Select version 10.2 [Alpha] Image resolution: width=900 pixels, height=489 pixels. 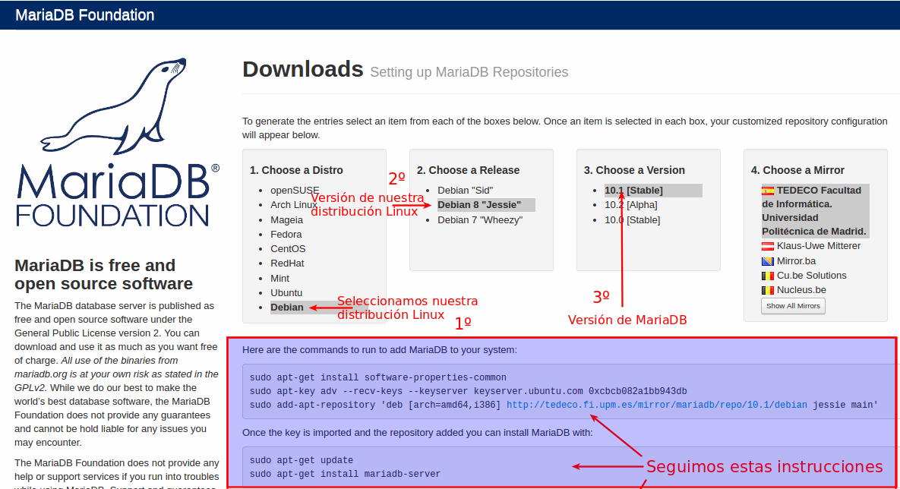(630, 205)
